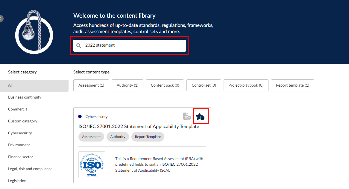Image resolution: width=349 pixels, height=189 pixels.
Task: Click the Authority tag on the card
Action: click(118, 137)
